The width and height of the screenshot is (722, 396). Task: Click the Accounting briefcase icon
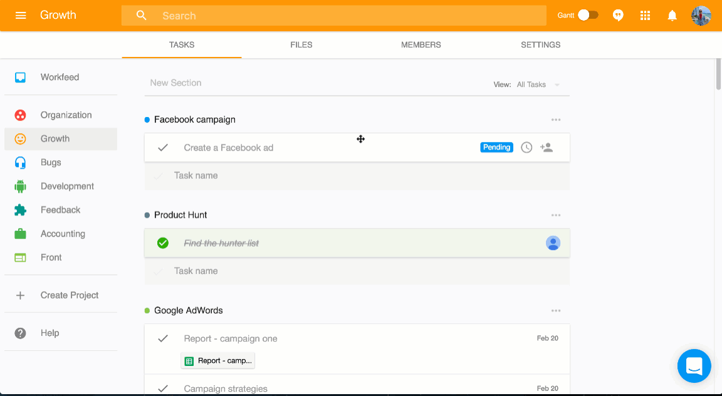(x=20, y=234)
